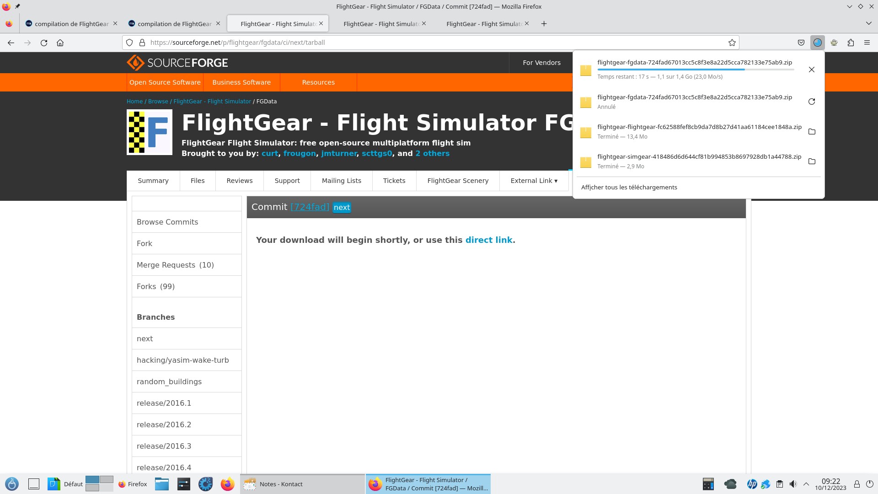Open Business Software menu
Viewport: 878px width, 494px height.
pyautogui.click(x=241, y=82)
